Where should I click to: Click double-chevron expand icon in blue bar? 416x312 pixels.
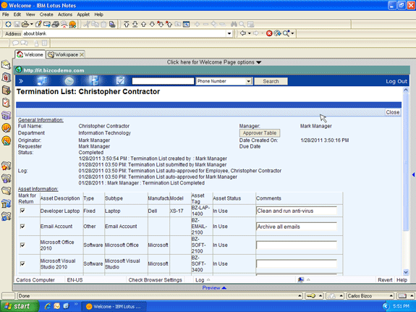21,81
